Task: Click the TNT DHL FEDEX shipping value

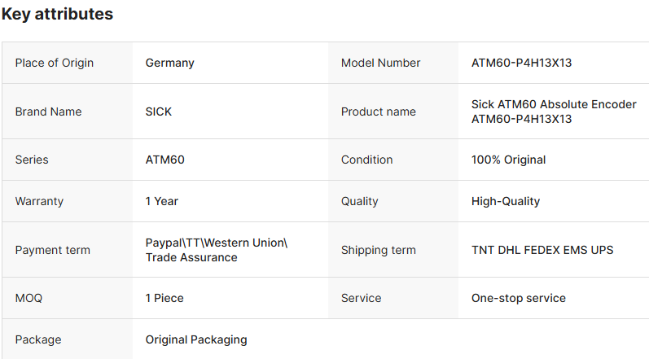Action: pyautogui.click(x=542, y=250)
